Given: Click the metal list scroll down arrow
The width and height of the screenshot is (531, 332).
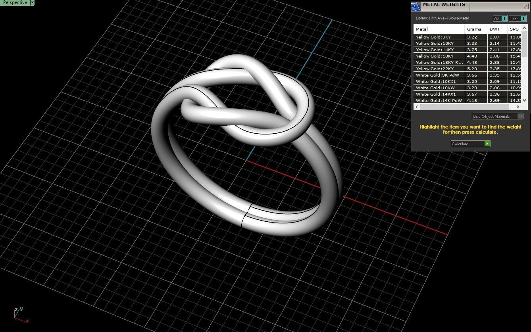Looking at the screenshot, I should point(524,100).
